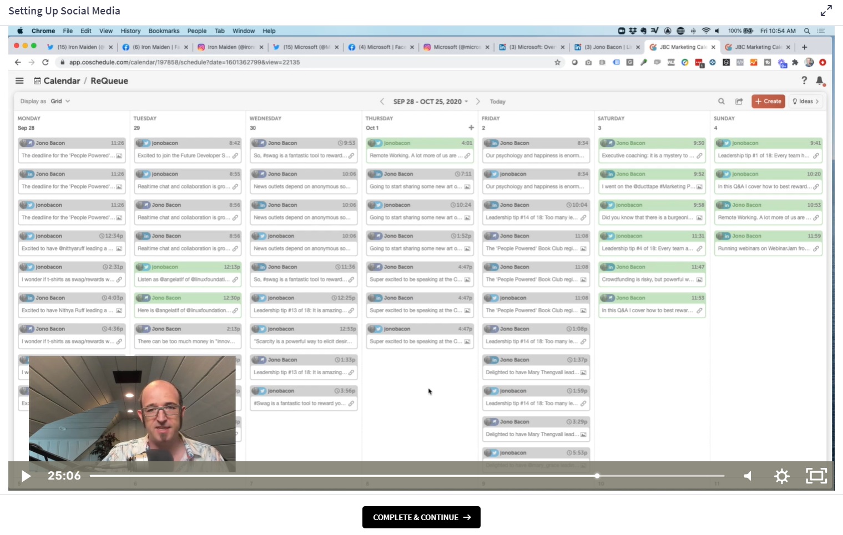Go to next date range
Viewport: 843px width, 535px height.
pyautogui.click(x=478, y=101)
